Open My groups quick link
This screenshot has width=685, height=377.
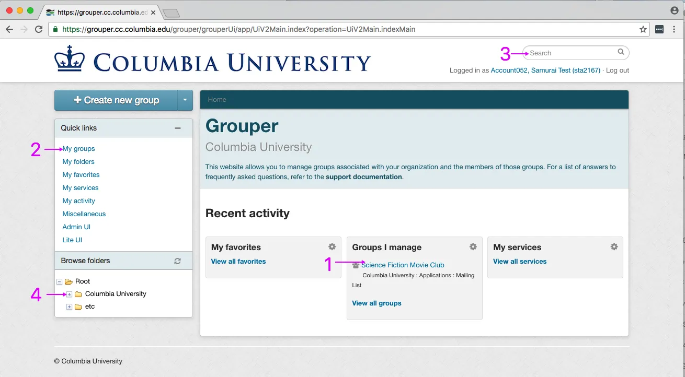point(79,149)
